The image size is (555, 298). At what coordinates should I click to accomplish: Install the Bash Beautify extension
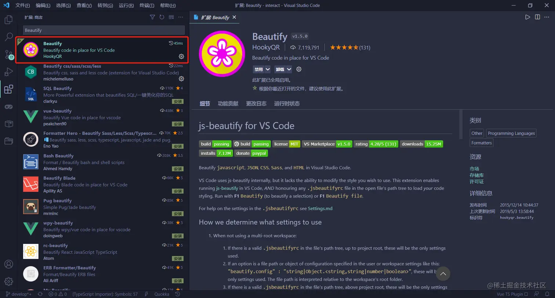point(178,169)
